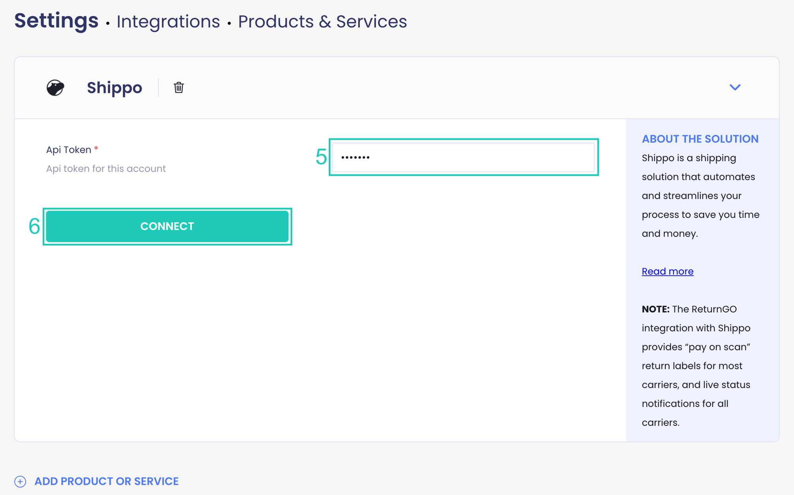Click the 'NOTE:' bold text
This screenshot has height=495, width=794.
[x=655, y=309]
